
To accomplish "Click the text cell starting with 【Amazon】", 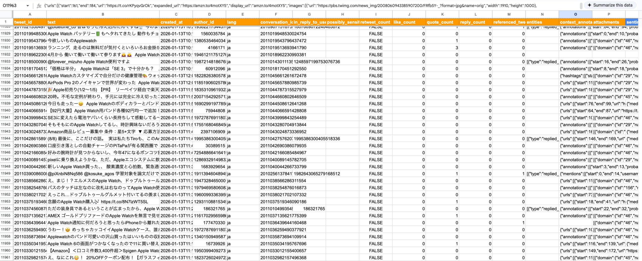I will tap(103, 250).
